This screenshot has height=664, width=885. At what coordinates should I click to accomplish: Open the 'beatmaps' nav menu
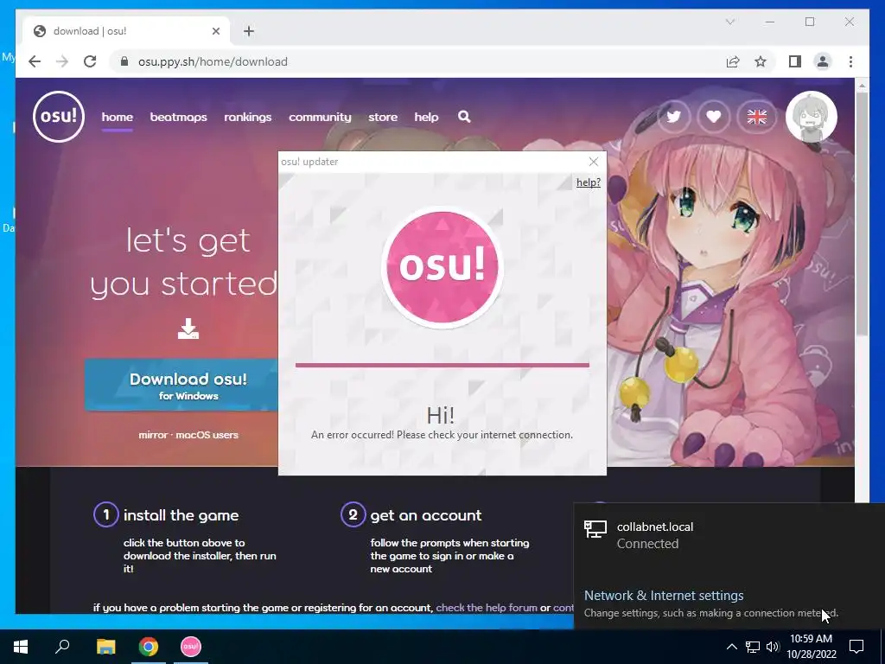[178, 117]
